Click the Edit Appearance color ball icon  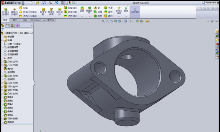tap(137, 21)
